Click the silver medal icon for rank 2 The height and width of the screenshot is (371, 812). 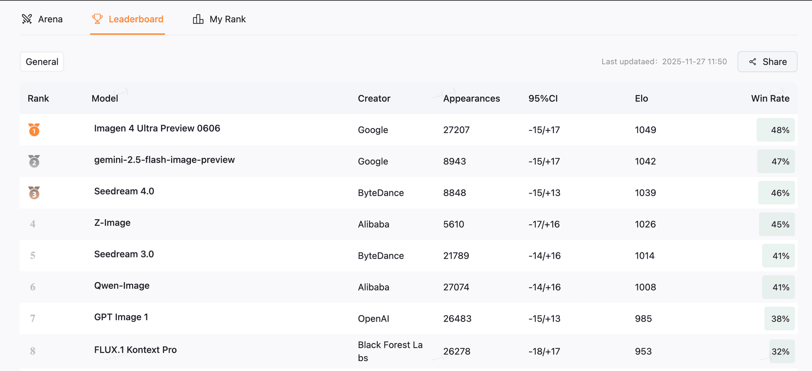[34, 161]
